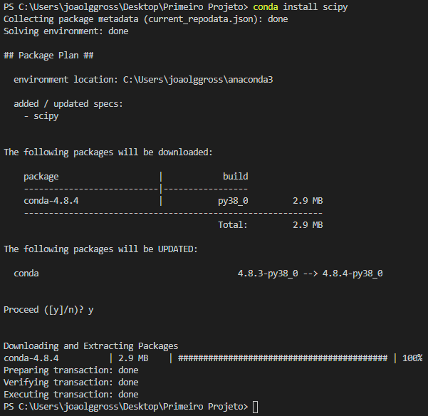Click the hash-mark download progress bar
428x416 pixels.
pos(283,358)
